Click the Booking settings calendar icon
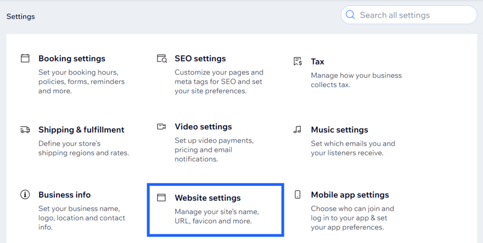This screenshot has height=243, width=483. coord(25,58)
